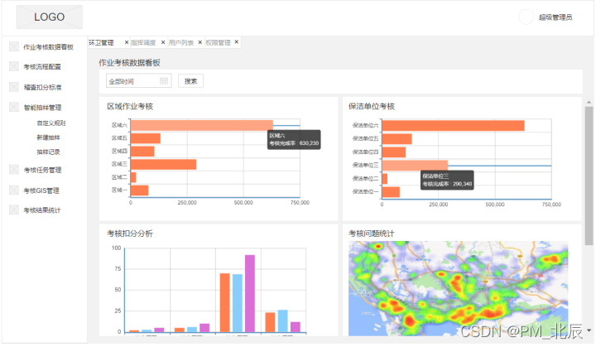Collapse the 智能抽样管理 menu group
The height and width of the screenshot is (347, 596).
point(42,108)
